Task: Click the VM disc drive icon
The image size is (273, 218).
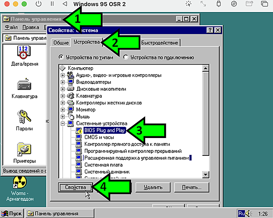Action: (x=234, y=4)
